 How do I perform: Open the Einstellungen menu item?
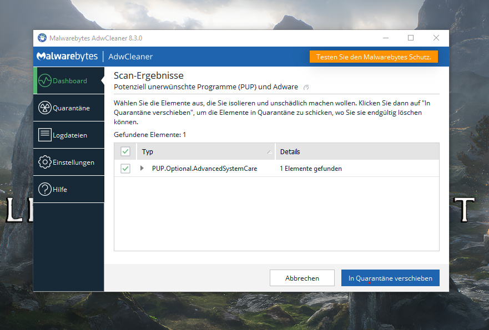click(73, 163)
